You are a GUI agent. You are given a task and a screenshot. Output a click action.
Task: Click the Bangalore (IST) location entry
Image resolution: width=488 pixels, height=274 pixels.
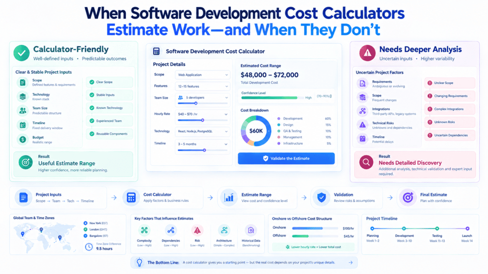click(x=96, y=236)
